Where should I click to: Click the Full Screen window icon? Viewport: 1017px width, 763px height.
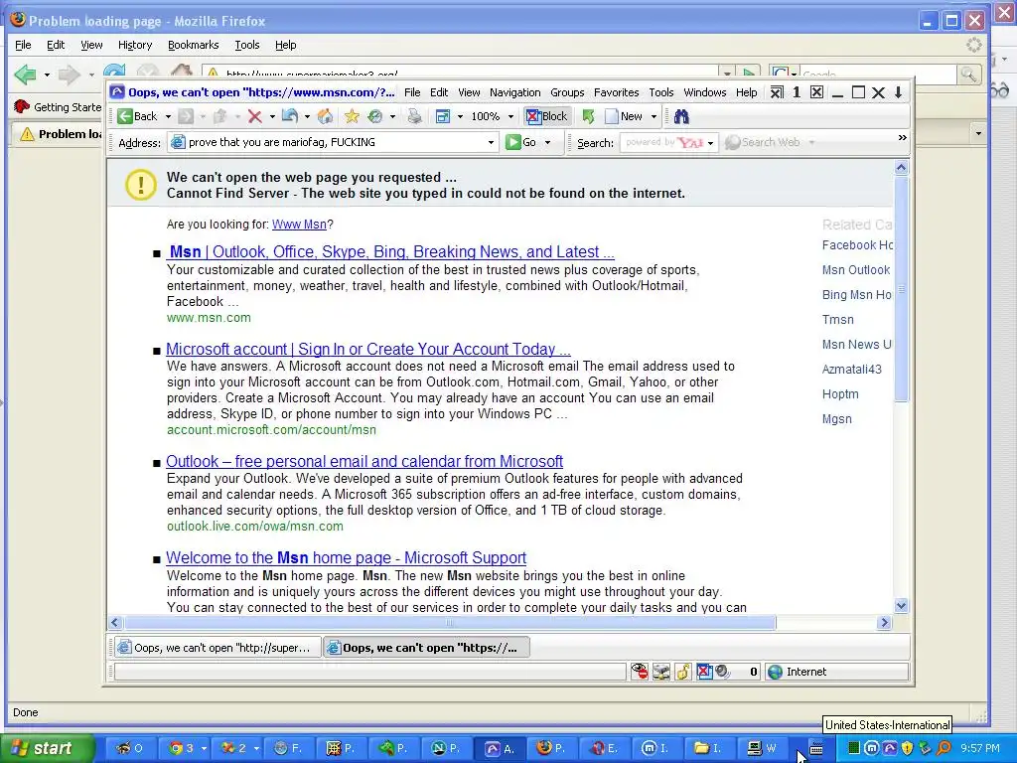443,116
